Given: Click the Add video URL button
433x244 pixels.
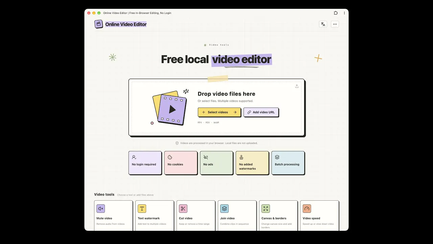Looking at the screenshot, I should [261, 112].
